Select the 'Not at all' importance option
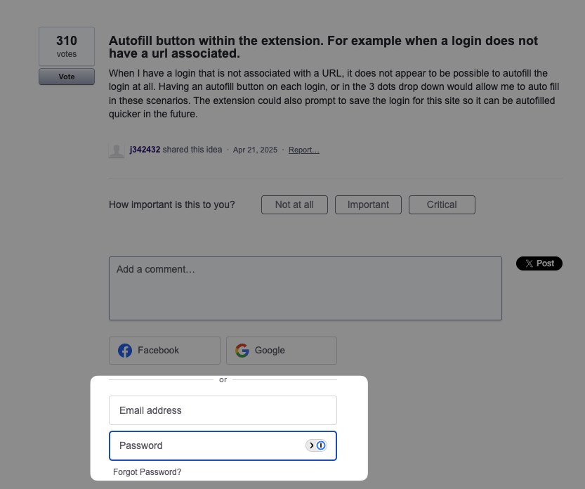585x489 pixels. click(294, 204)
